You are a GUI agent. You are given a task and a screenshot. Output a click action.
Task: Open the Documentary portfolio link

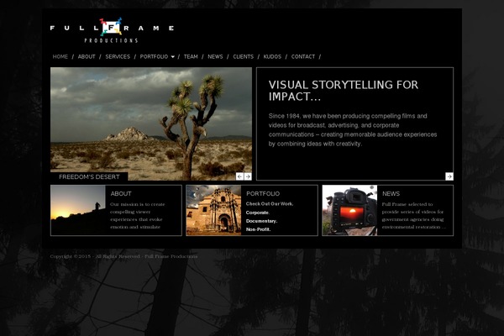coord(261,221)
